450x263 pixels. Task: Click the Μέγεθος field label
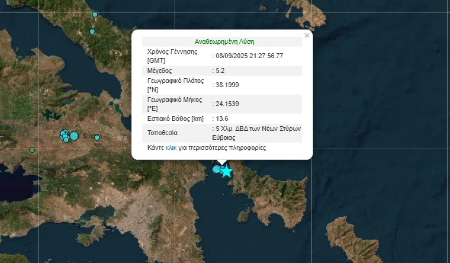coord(159,71)
